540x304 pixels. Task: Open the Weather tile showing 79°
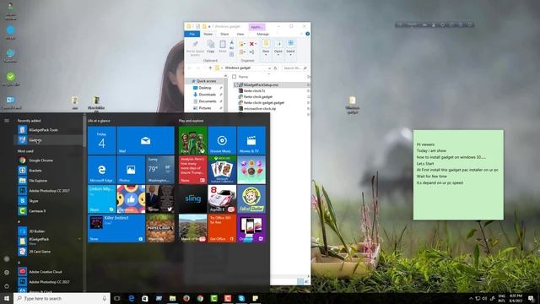[x=160, y=170]
